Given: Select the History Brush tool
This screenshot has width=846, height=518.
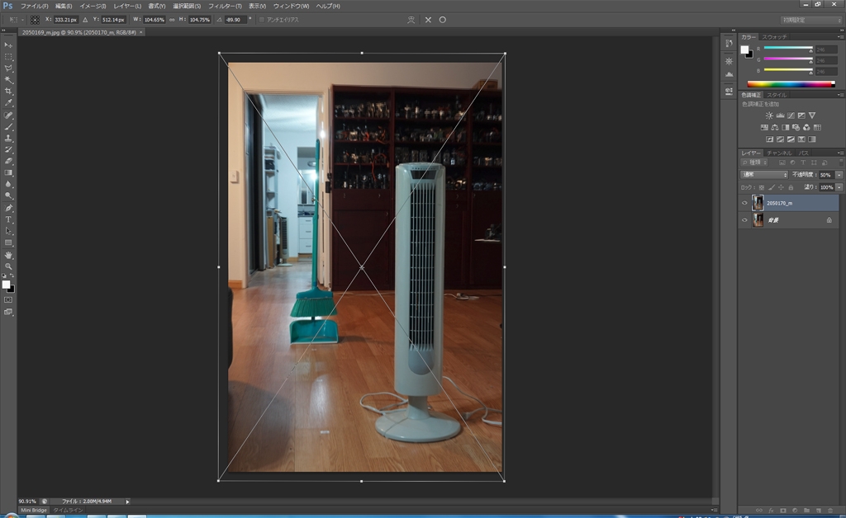Looking at the screenshot, I should tap(8, 149).
